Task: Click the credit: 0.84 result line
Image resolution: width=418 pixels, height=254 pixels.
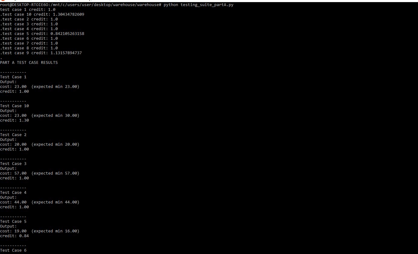Action: coord(14,236)
